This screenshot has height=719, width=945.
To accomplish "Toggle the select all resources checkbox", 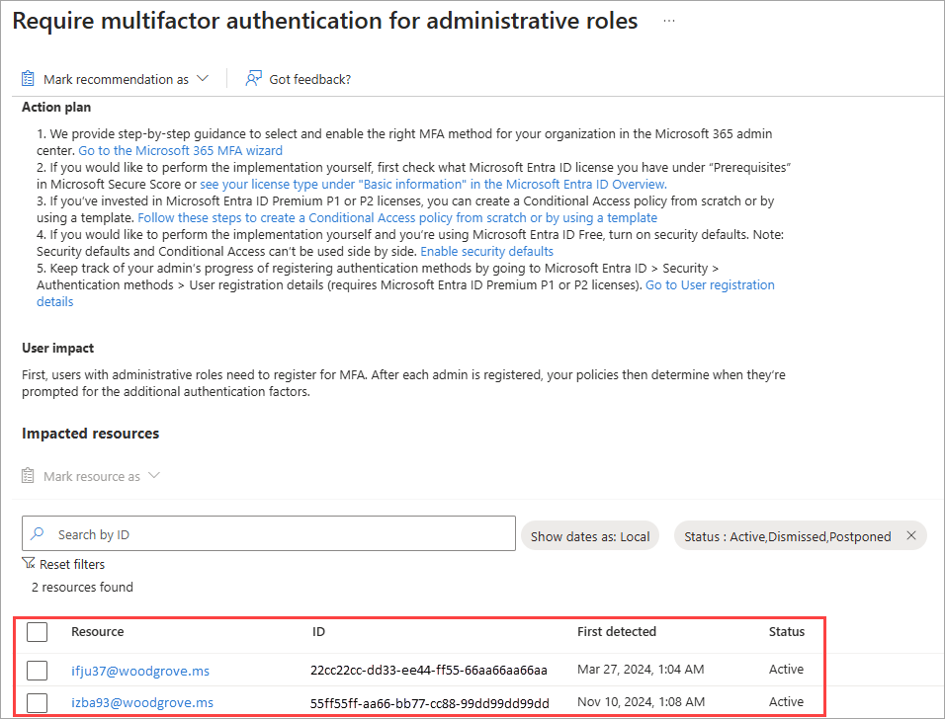I will [37, 632].
